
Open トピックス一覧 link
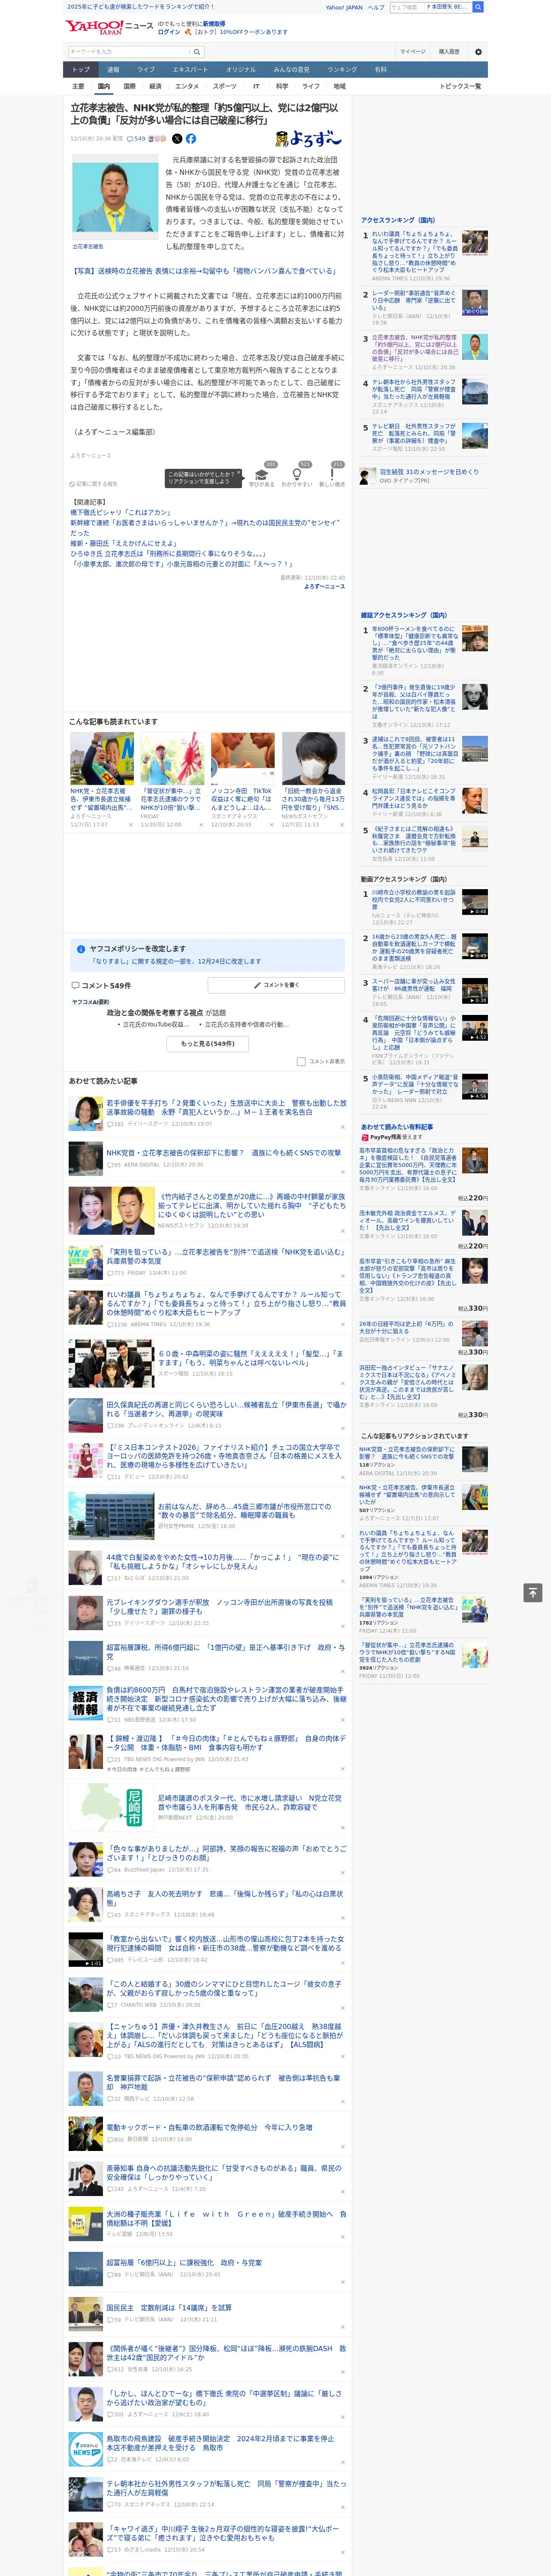(x=460, y=86)
